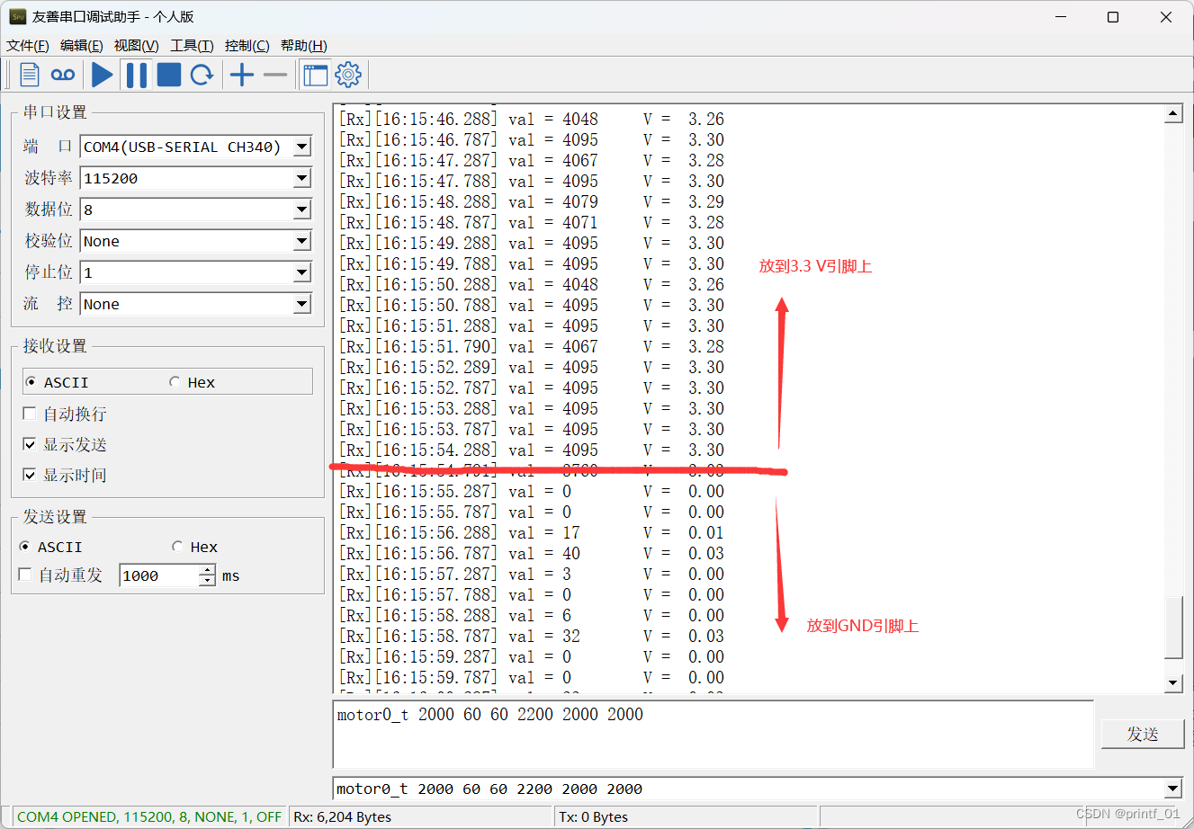The width and height of the screenshot is (1194, 829).
Task: Click the 接收设置 group label
Action: click(55, 346)
